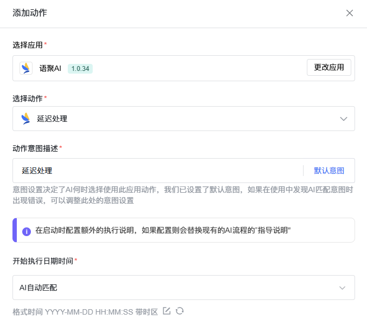Image resolution: width=367 pixels, height=333 pixels.
Task: Click the bird icon in 延迟处理 action field
Action: click(x=25, y=119)
